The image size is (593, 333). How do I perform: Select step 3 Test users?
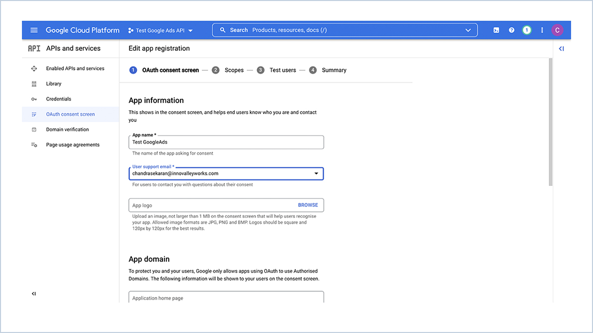[283, 70]
